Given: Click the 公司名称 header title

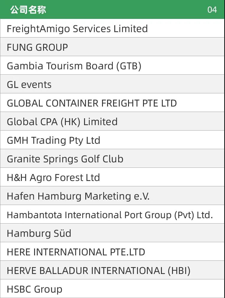Looking at the screenshot, I should coord(28,10).
